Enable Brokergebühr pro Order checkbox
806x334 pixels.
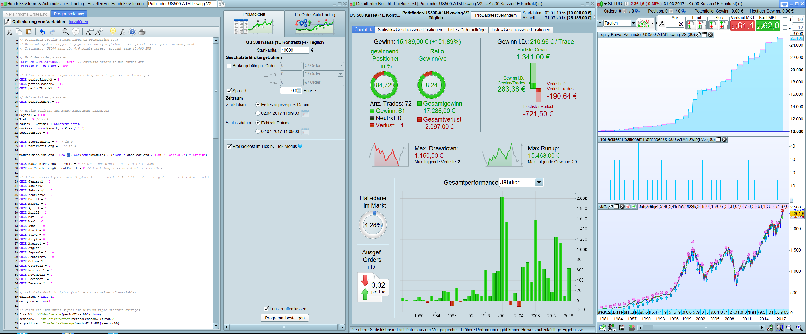click(229, 66)
